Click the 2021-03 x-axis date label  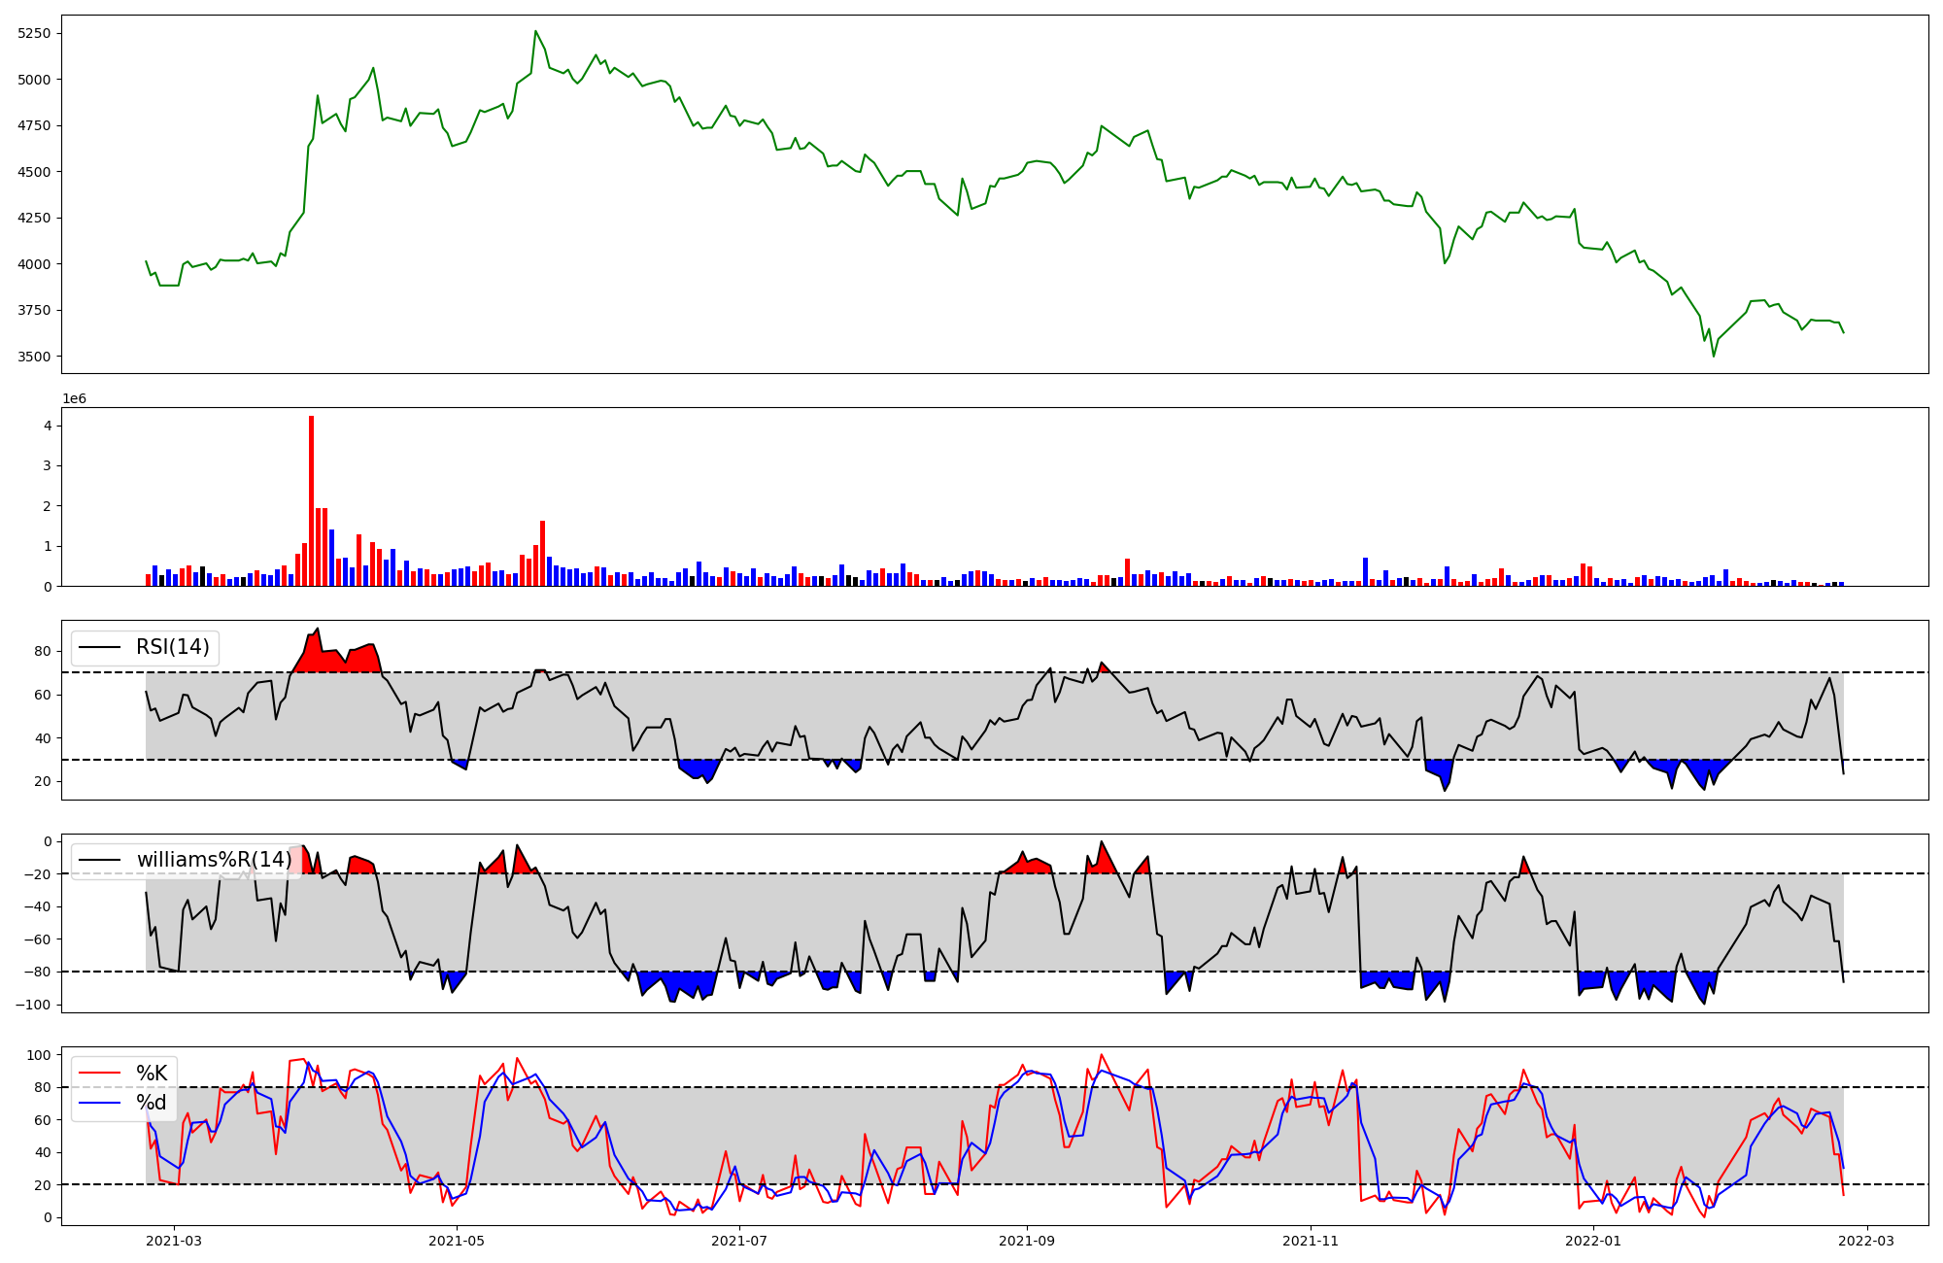pos(174,1240)
